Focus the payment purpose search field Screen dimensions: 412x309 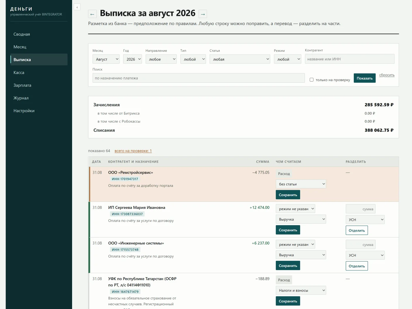[x=199, y=78]
